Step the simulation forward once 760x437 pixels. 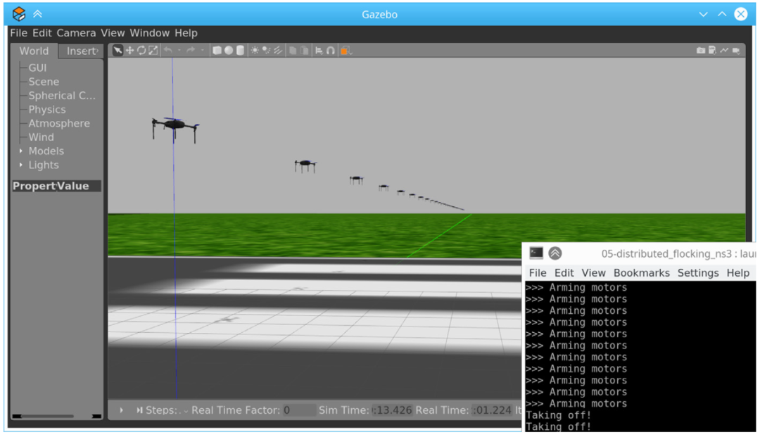(140, 410)
